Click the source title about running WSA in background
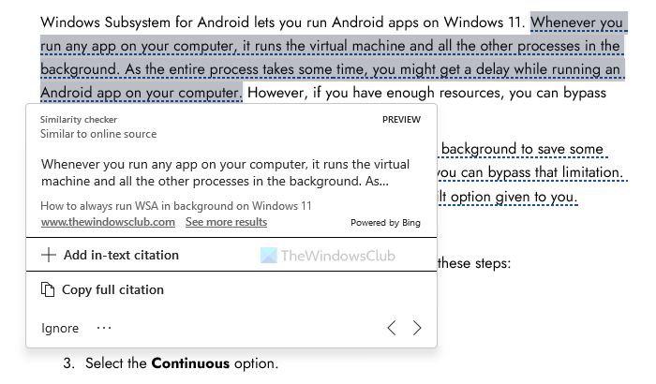This screenshot has height=384, width=656. [x=176, y=205]
